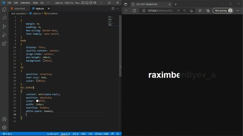The height and width of the screenshot is (136, 243).
Task: Click Live Server Port: 5500 status
Action: (102, 134)
